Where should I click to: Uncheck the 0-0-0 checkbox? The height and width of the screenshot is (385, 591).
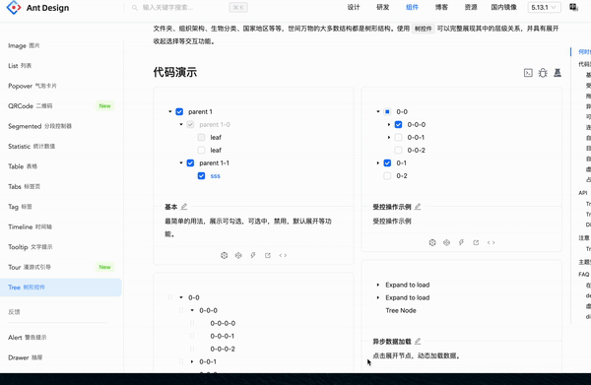(x=398, y=125)
